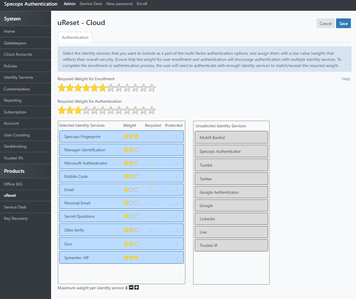Screen dimensions: 356x299
Task: Select unselected Google Authenticator service
Action: tap(231, 192)
